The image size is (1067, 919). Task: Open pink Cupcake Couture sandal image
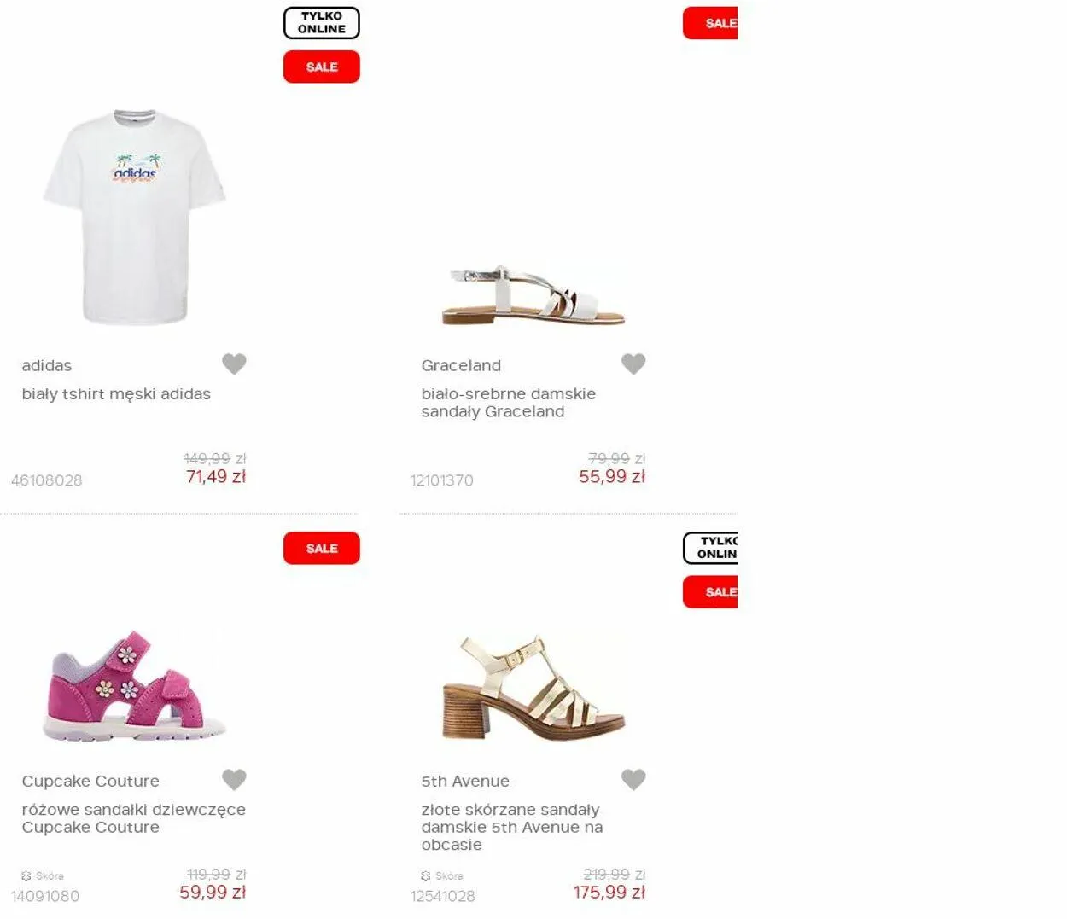(x=135, y=685)
